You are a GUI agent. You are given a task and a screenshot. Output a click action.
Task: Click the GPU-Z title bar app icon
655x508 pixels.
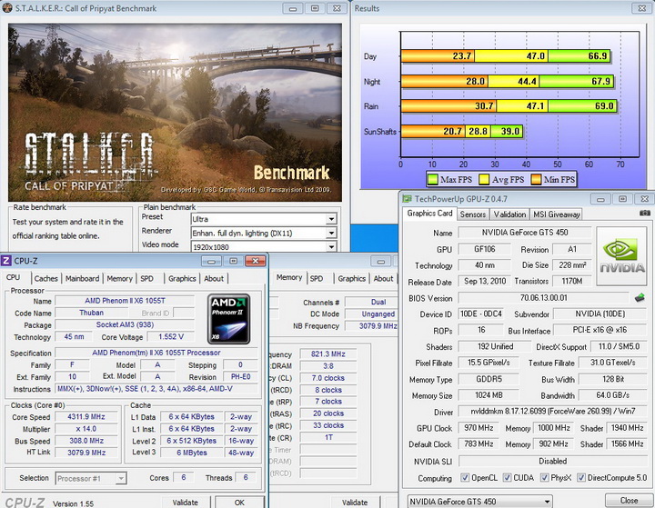407,199
